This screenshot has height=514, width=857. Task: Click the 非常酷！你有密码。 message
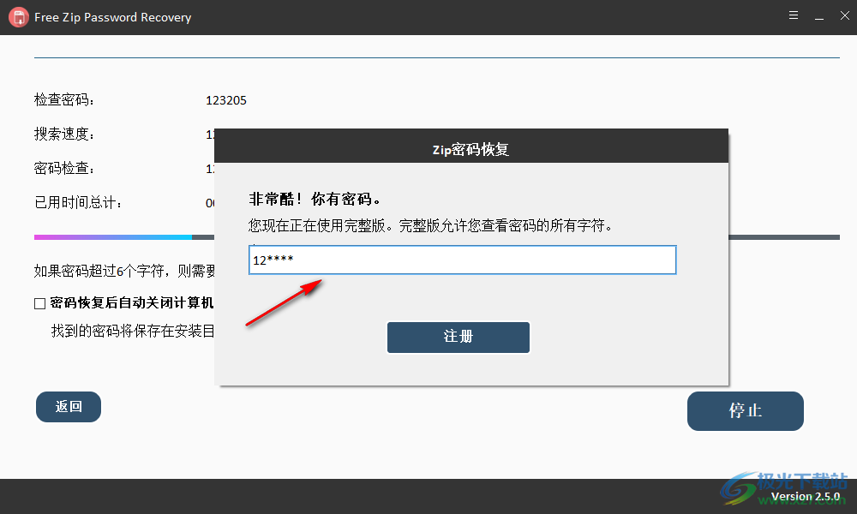(315, 199)
